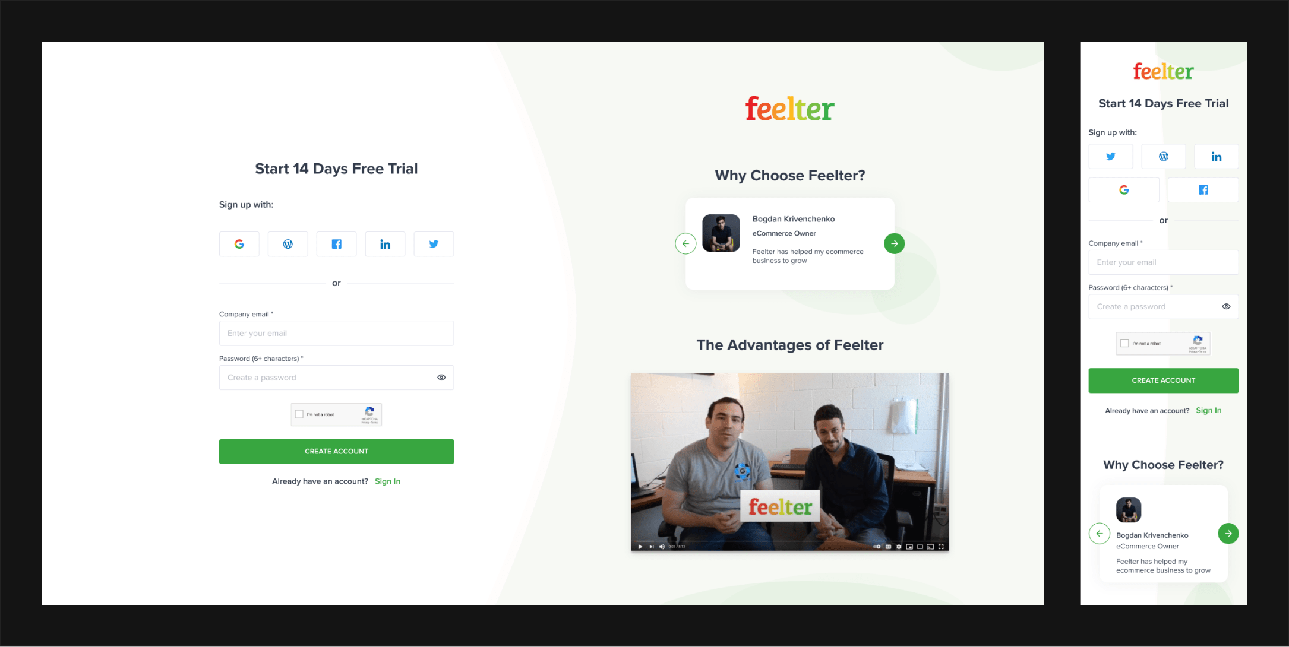Toggle right panel password visibility eye

point(1225,306)
